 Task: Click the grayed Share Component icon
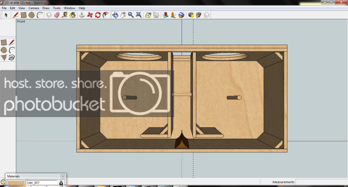(206, 15)
